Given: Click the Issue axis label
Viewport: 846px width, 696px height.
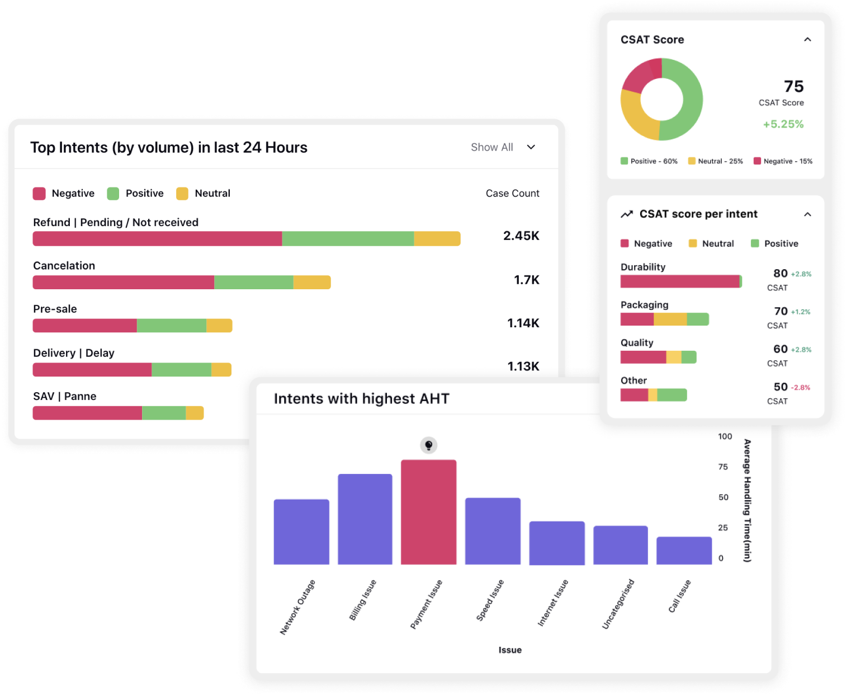Looking at the screenshot, I should (510, 650).
